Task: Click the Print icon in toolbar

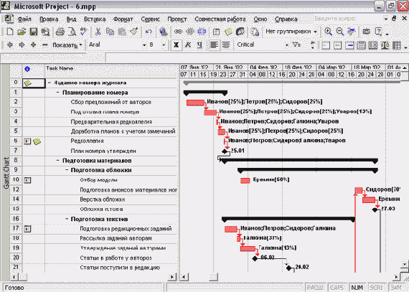Action: point(60,32)
